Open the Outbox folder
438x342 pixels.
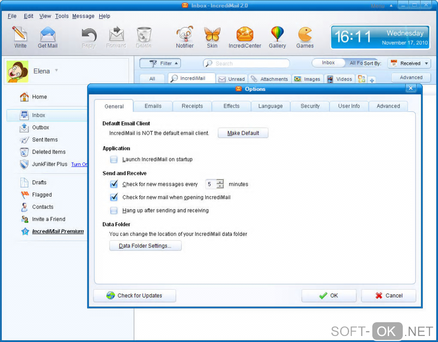34,128
